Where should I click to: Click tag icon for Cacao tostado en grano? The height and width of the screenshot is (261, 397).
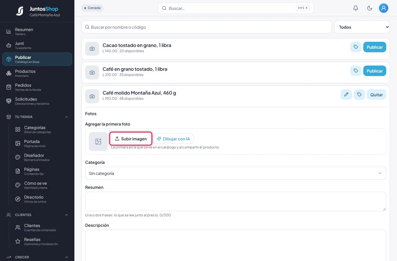pos(356,47)
